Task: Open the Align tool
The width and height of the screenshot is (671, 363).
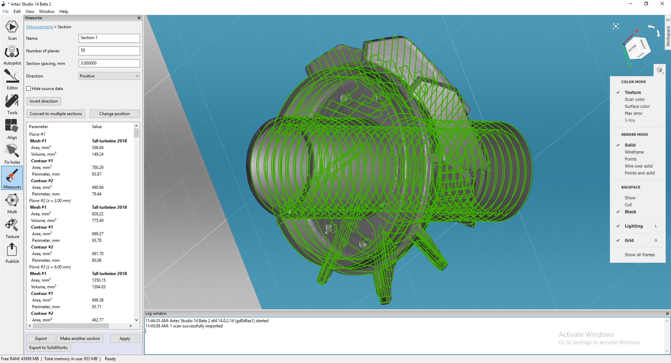Action: pyautogui.click(x=12, y=129)
